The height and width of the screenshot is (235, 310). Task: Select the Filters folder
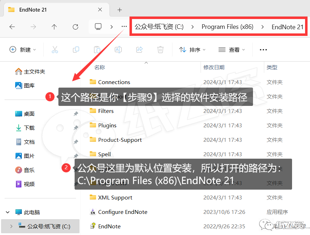coord(106,111)
